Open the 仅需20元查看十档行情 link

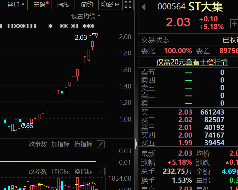(192, 62)
